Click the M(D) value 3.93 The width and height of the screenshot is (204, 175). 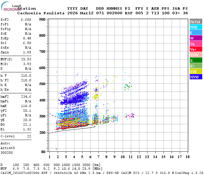coord(27,64)
